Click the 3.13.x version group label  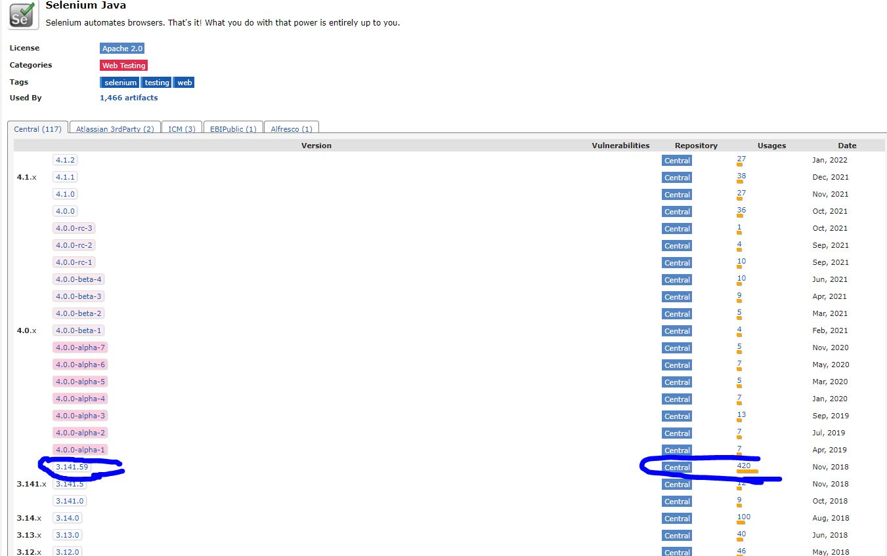tap(29, 535)
